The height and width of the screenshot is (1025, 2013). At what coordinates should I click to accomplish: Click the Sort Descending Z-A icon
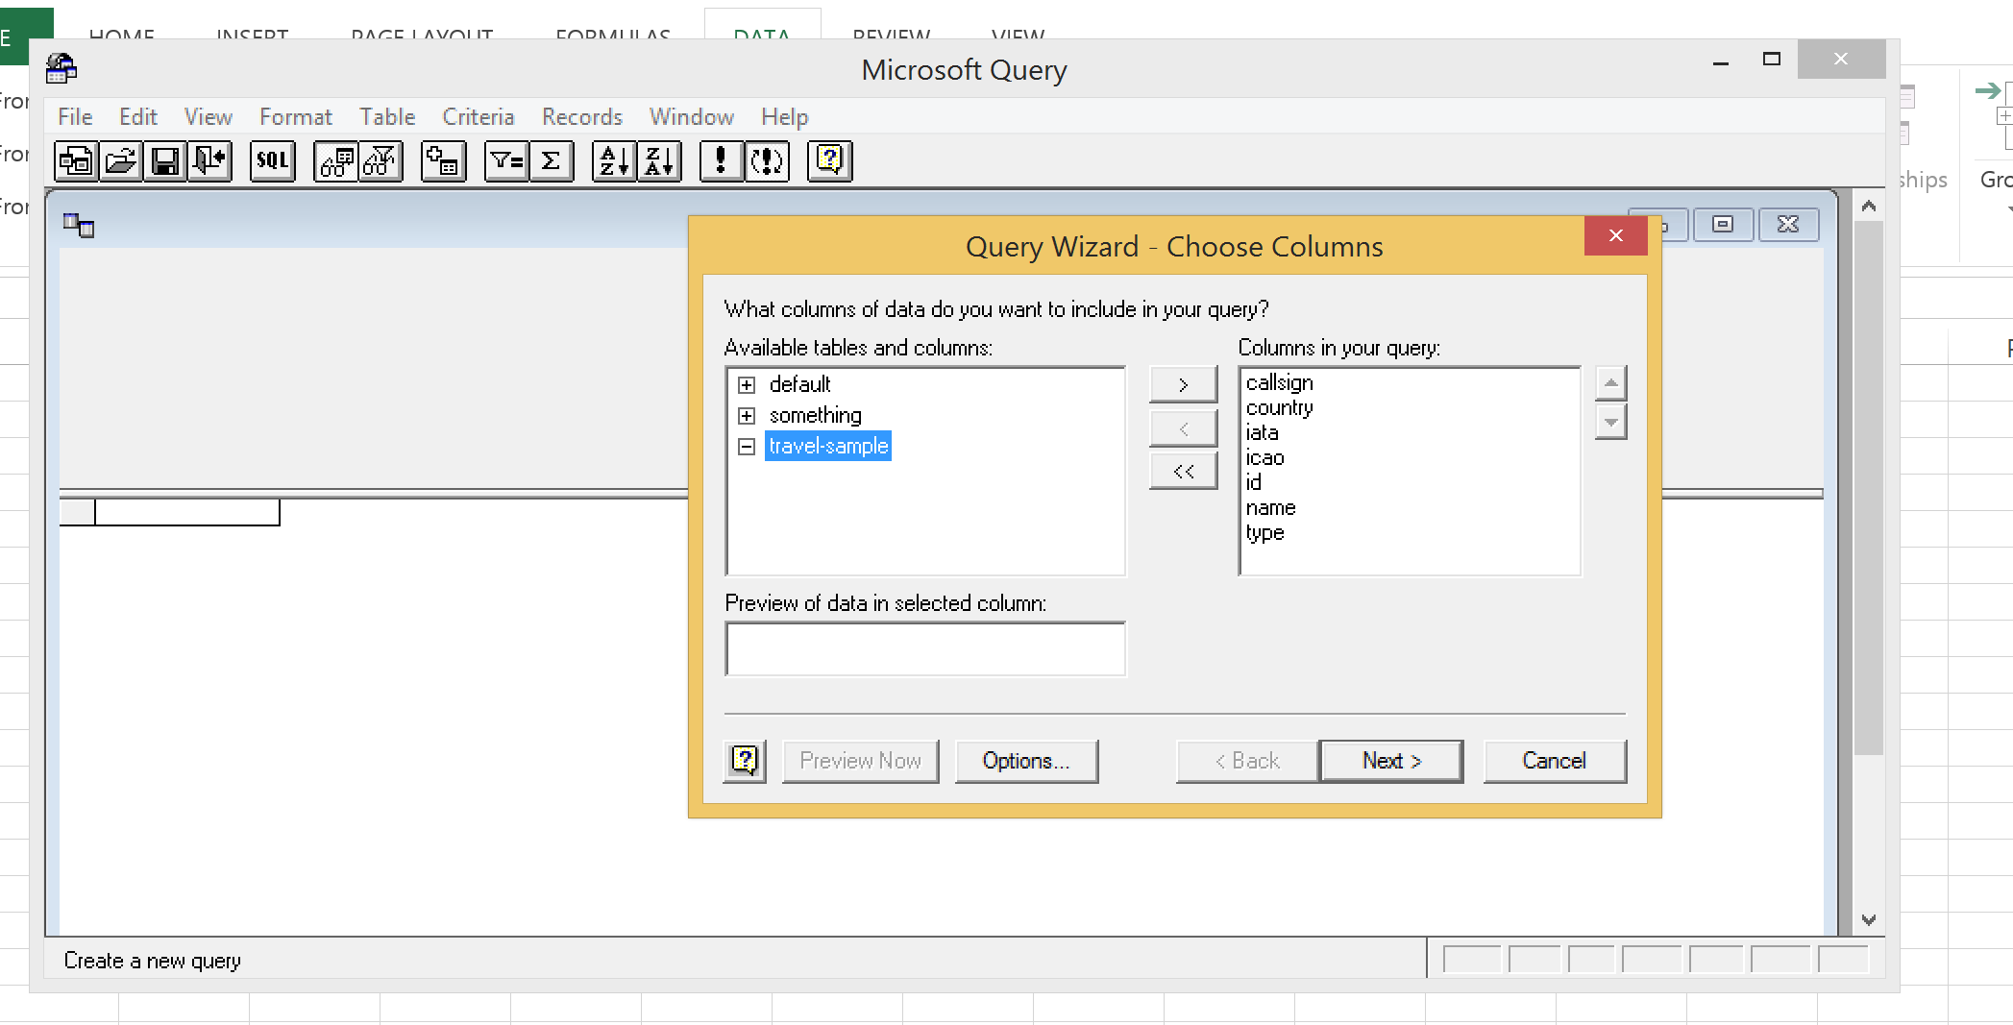coord(659,161)
